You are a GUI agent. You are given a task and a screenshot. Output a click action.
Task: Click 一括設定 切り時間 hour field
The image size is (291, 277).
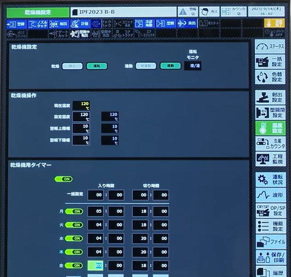coord(140,195)
